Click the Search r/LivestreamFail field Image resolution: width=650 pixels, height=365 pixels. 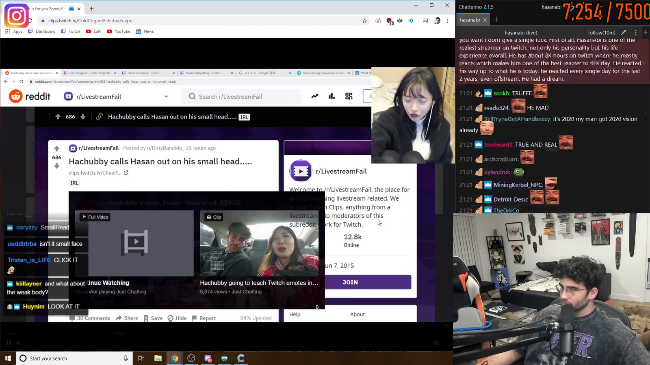pyautogui.click(x=241, y=97)
